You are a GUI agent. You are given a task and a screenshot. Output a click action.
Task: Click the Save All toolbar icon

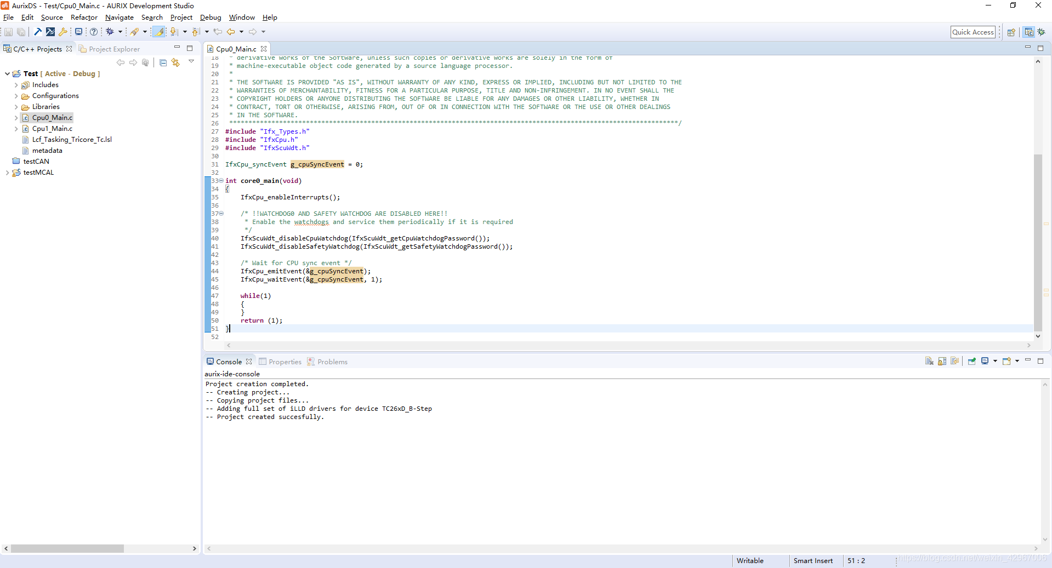pyautogui.click(x=21, y=32)
